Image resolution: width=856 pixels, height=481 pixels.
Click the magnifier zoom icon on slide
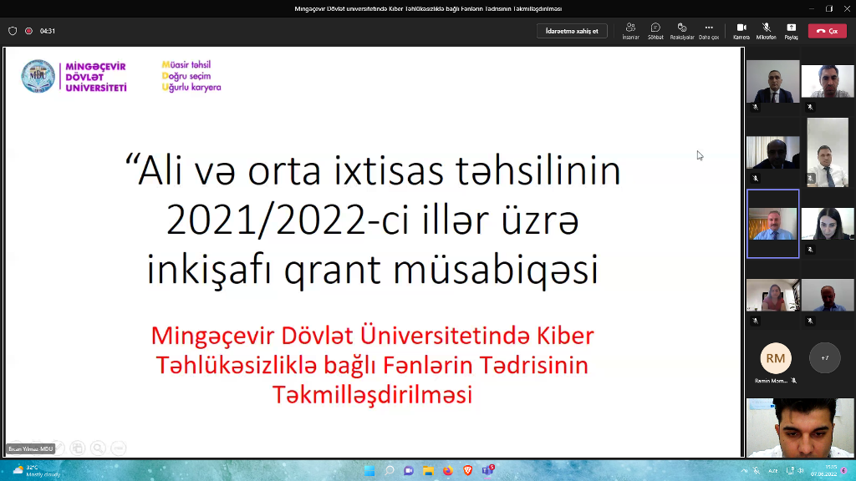point(98,448)
